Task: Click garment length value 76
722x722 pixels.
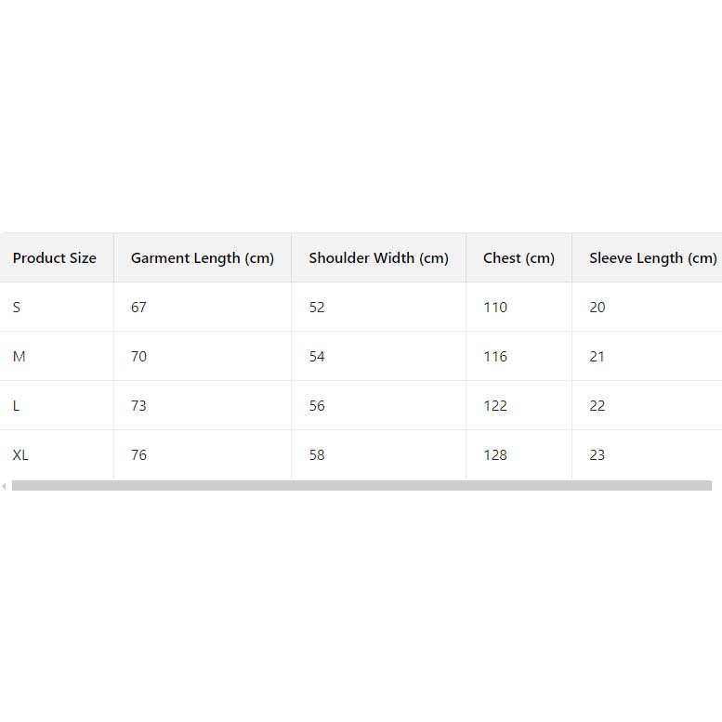Action: tap(138, 455)
